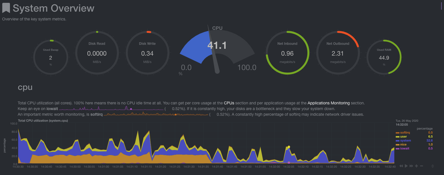Click the yellow user swatch in the legend
Image resolution: width=444 pixels, height=175 pixels.
click(397, 136)
